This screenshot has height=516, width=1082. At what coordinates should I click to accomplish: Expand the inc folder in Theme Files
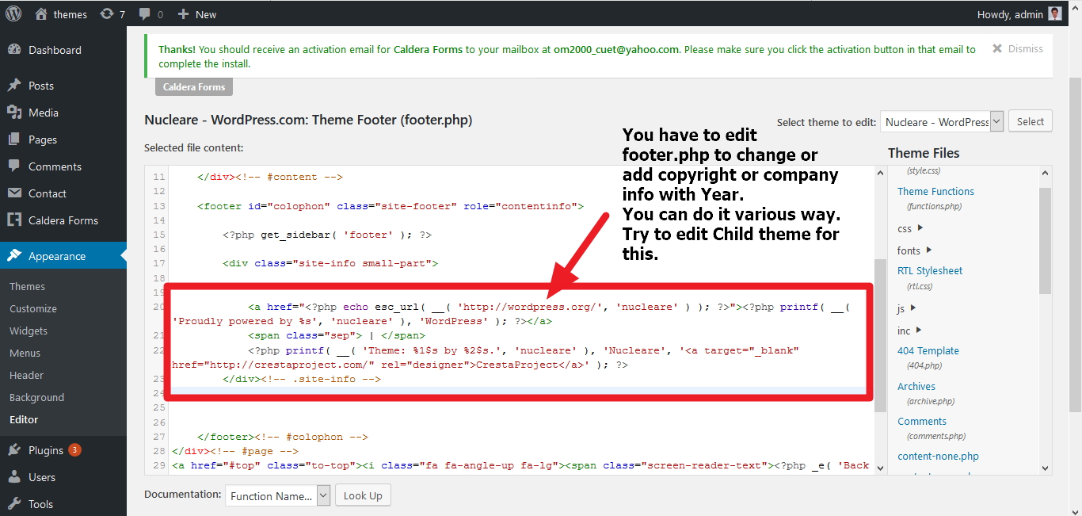coord(909,330)
